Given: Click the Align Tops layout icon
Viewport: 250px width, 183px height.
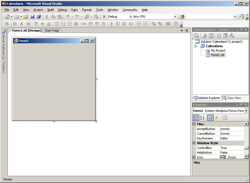Looking at the screenshot, I should (x=36, y=24).
